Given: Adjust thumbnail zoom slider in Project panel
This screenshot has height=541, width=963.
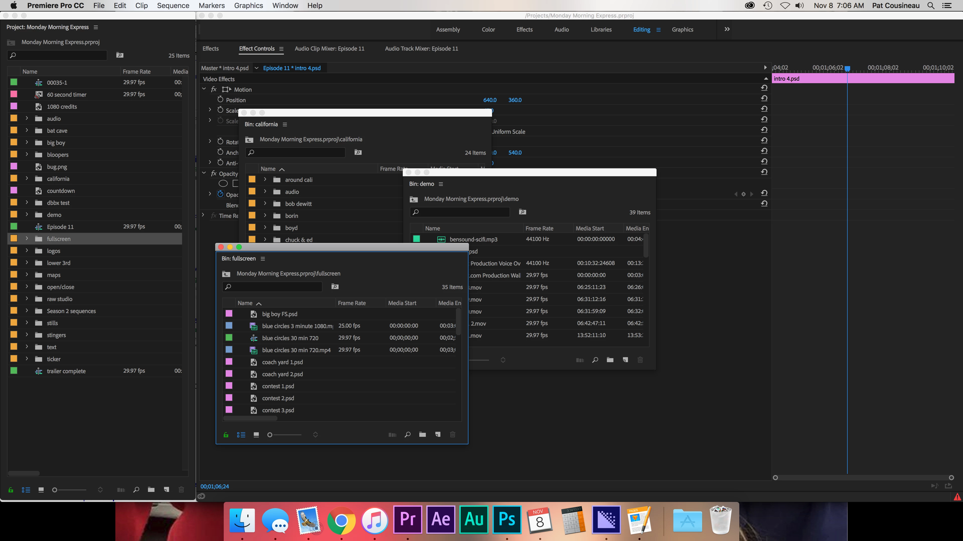Looking at the screenshot, I should point(55,489).
